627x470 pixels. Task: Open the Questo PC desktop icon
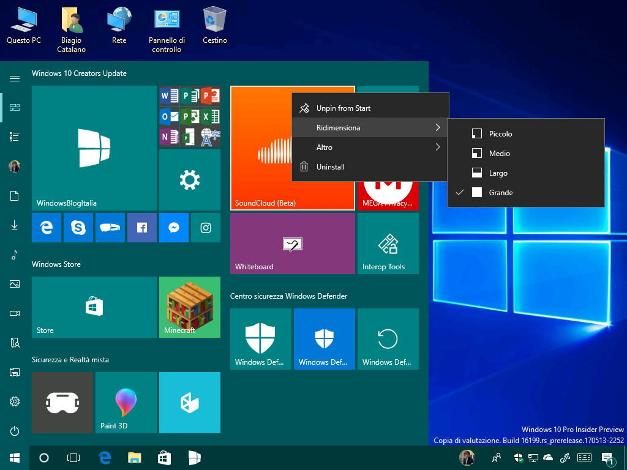click(24, 26)
